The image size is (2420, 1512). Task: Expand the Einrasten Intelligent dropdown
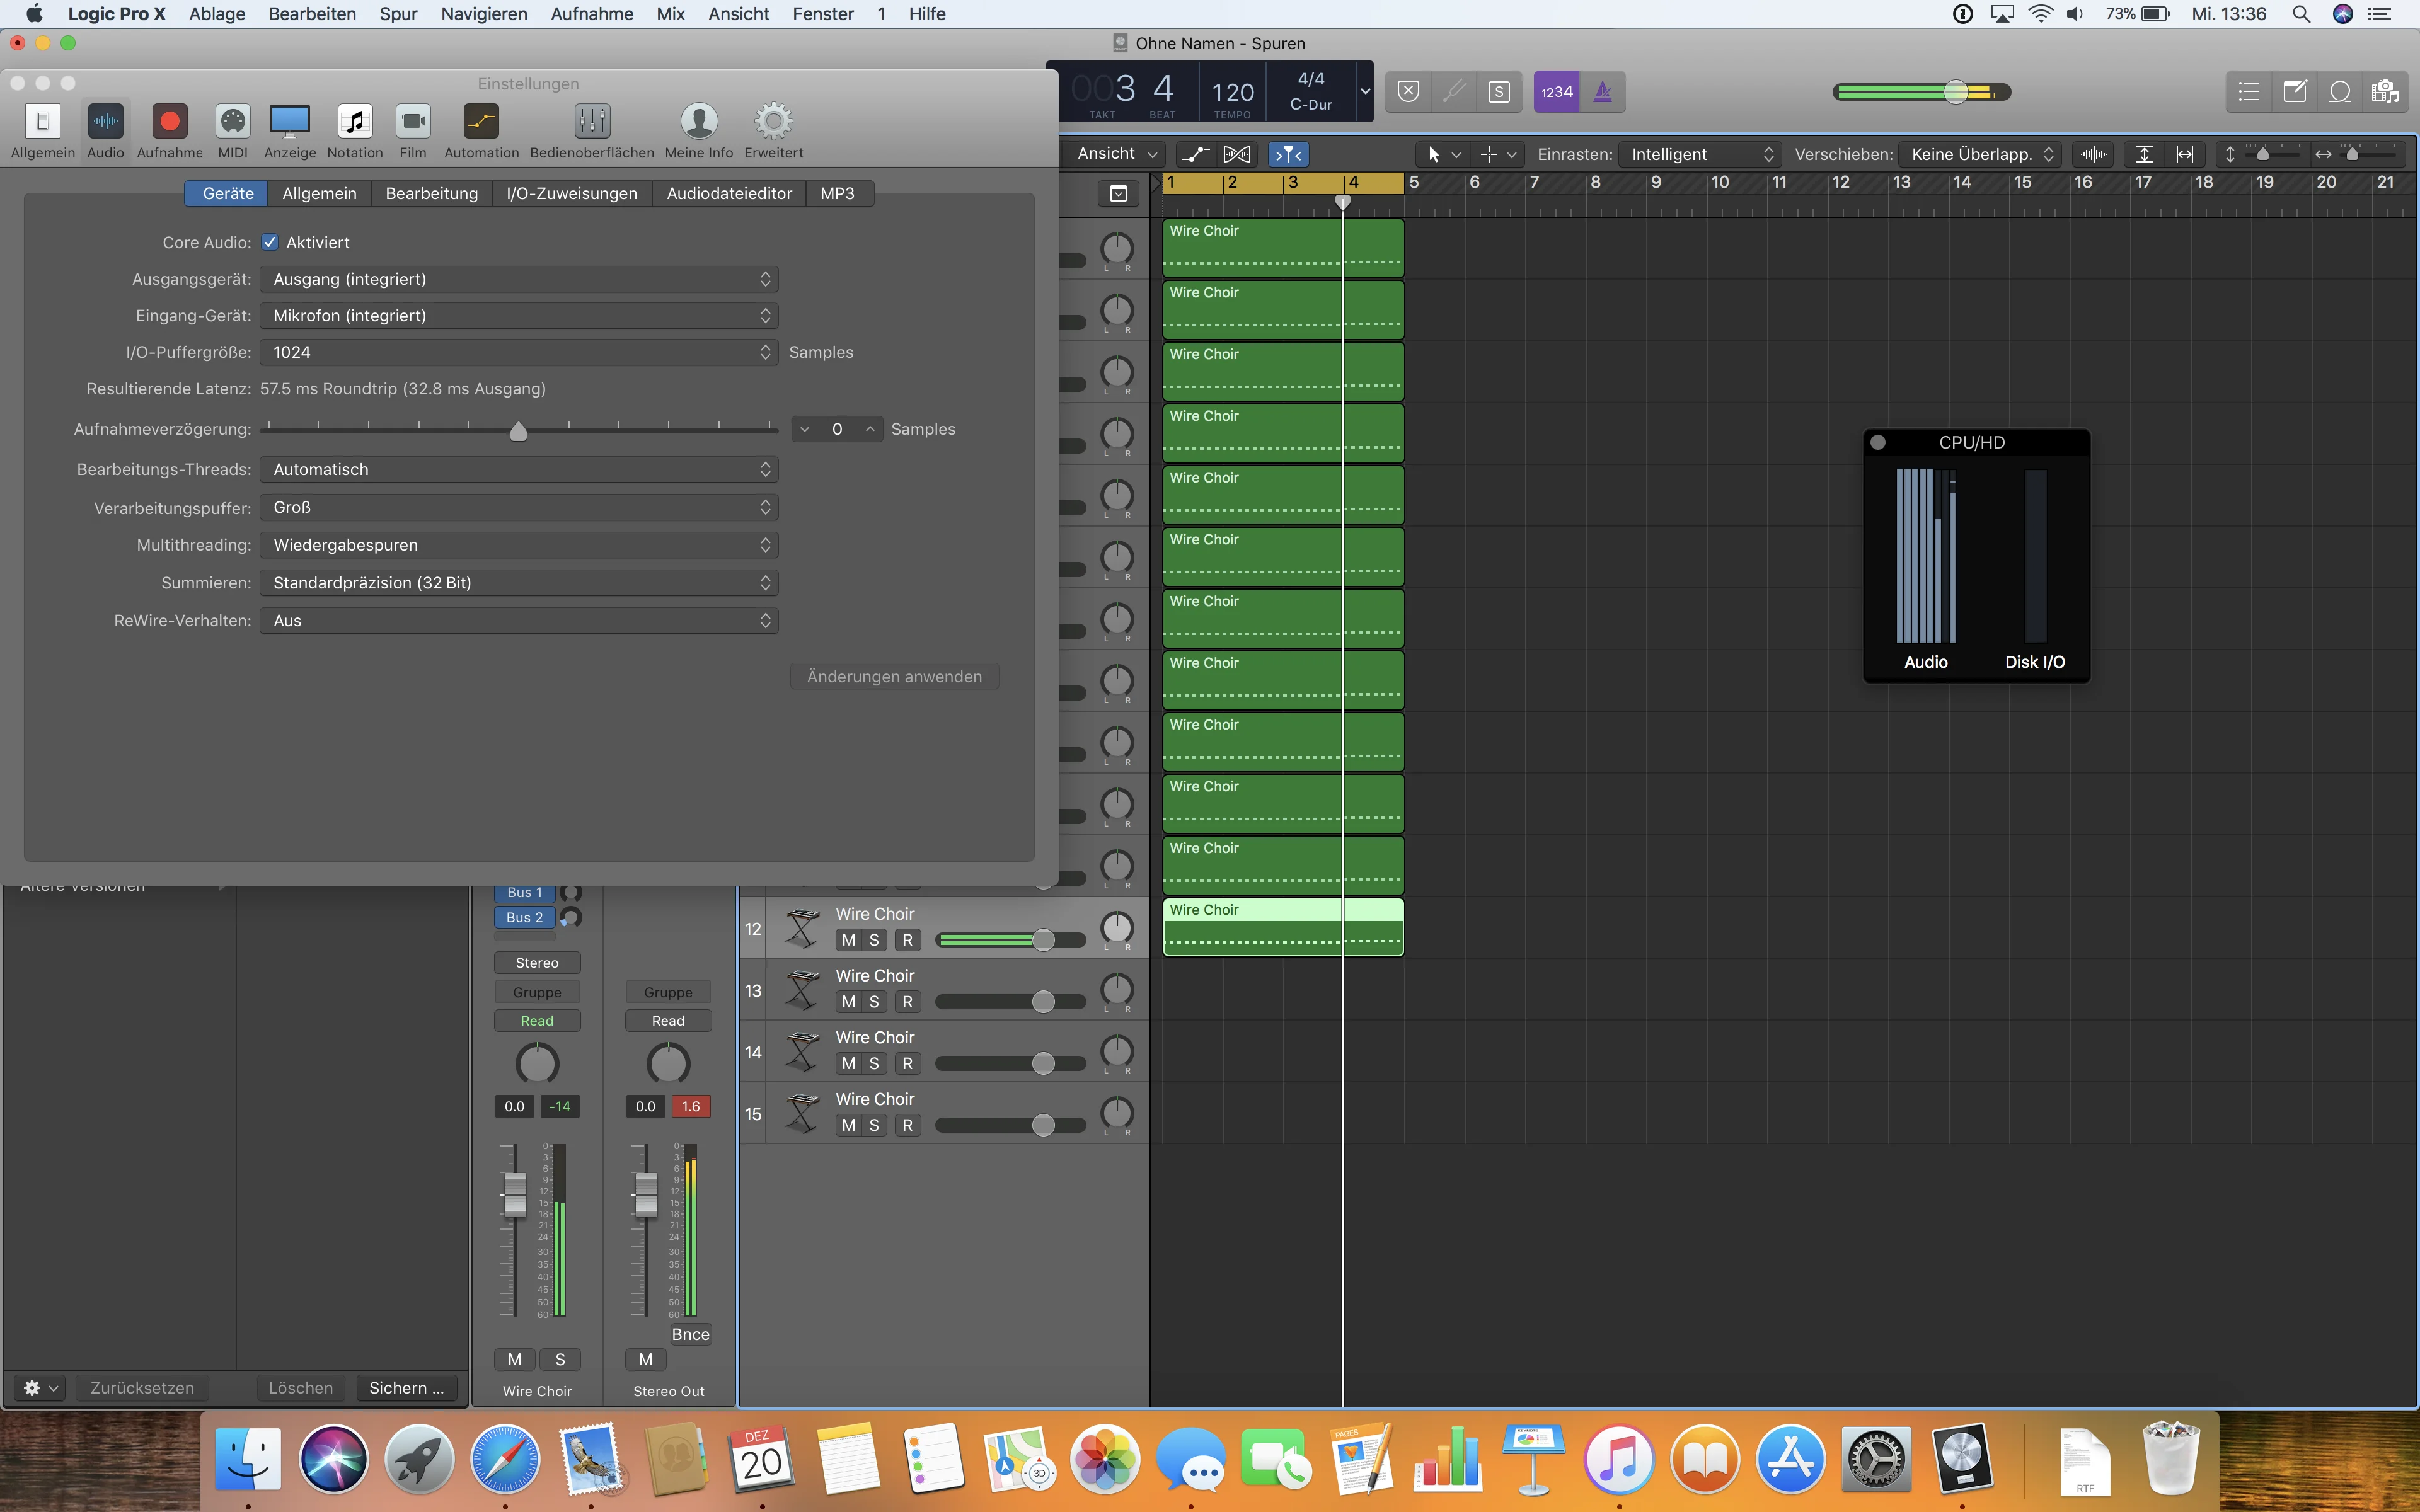1699,154
